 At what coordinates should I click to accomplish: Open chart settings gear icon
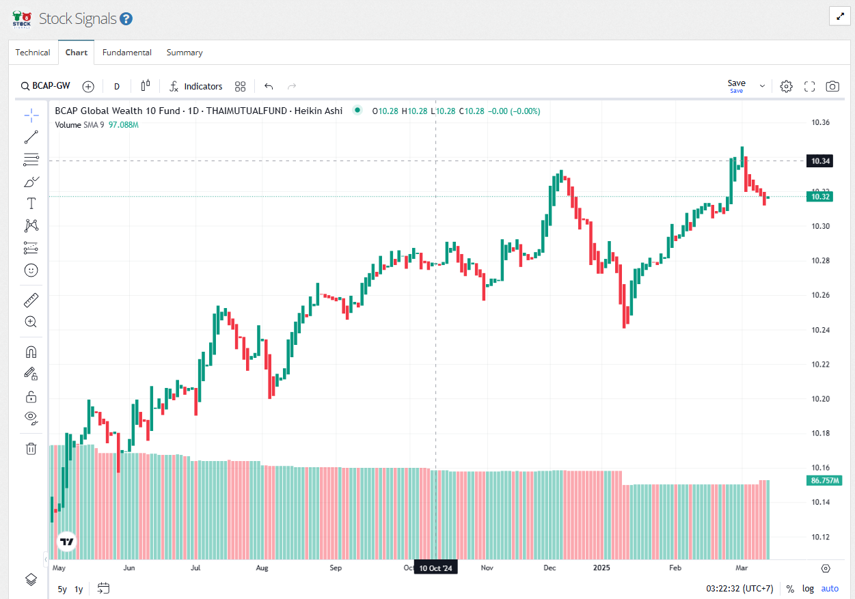[x=786, y=86]
